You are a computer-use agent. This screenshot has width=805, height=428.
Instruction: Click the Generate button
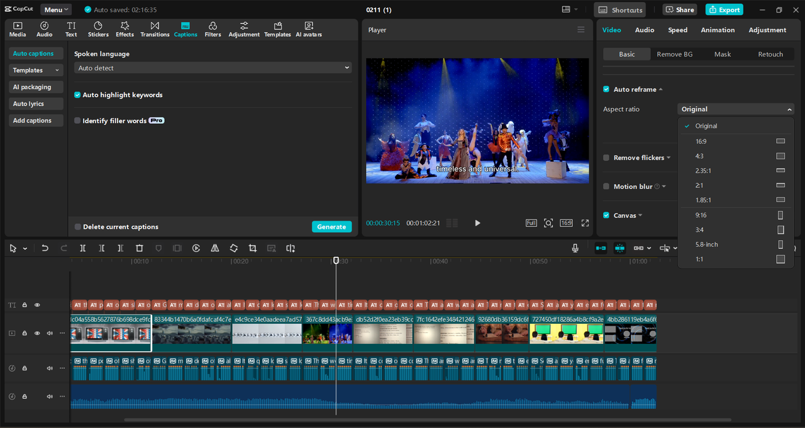[331, 227]
